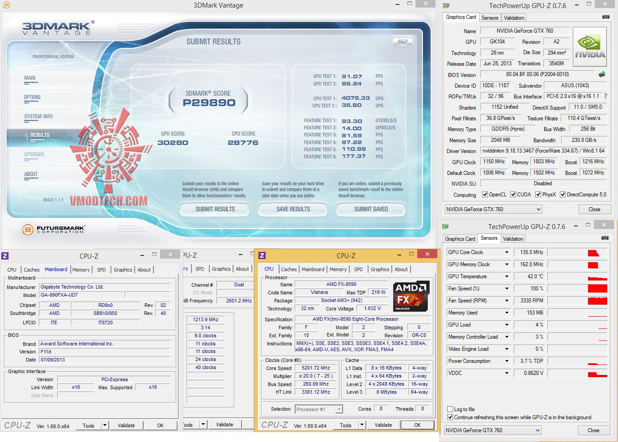Screen dimensions: 618x442
Task: Take a screenshot with the upper GPU-Z camera icon
Action: click(x=605, y=17)
